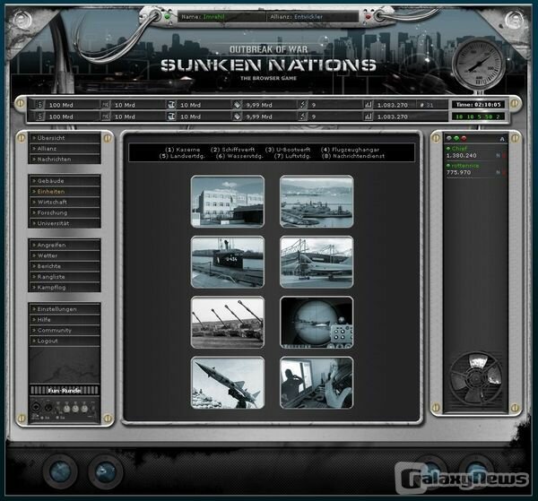538x501 pixels.
Task: Click the green digits counter below Time
Action: pyautogui.click(x=478, y=117)
